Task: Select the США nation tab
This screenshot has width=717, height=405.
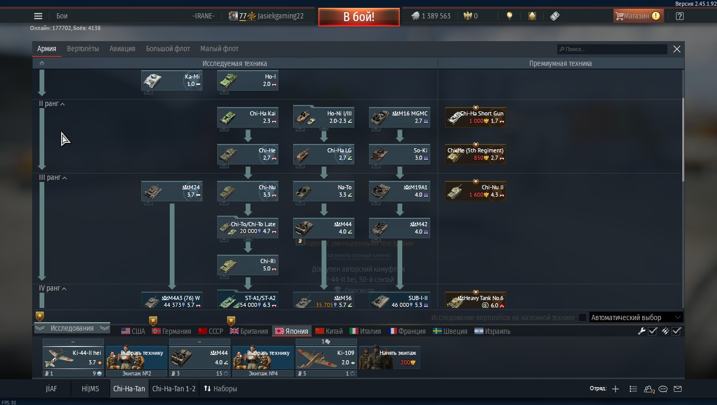Action: click(133, 331)
